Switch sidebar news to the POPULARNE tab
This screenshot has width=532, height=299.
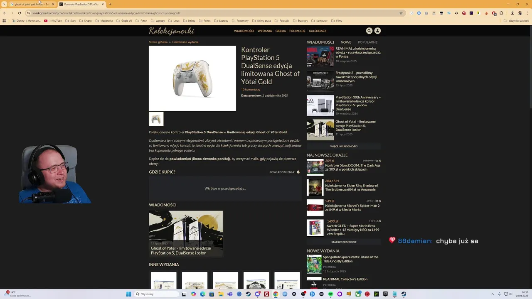pyautogui.click(x=368, y=42)
